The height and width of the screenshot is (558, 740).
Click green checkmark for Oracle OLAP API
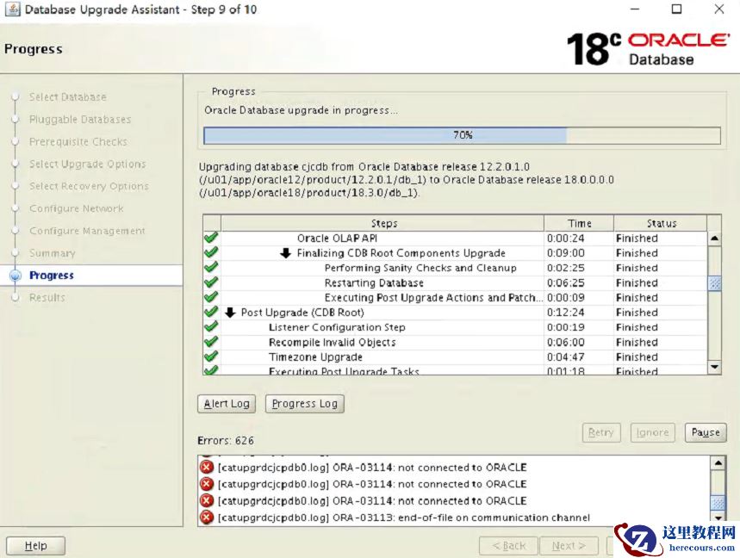[211, 238]
